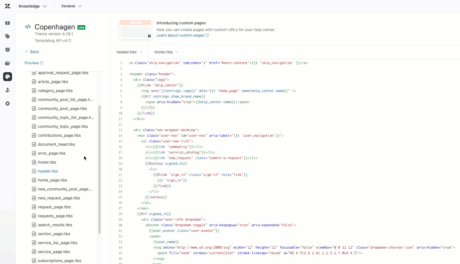This screenshot has height=264, width=460.
Task: Open the archived content folder icon
Action: (8, 63)
